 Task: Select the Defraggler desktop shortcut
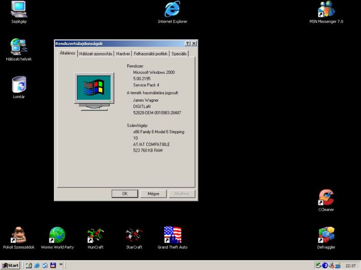click(x=326, y=238)
